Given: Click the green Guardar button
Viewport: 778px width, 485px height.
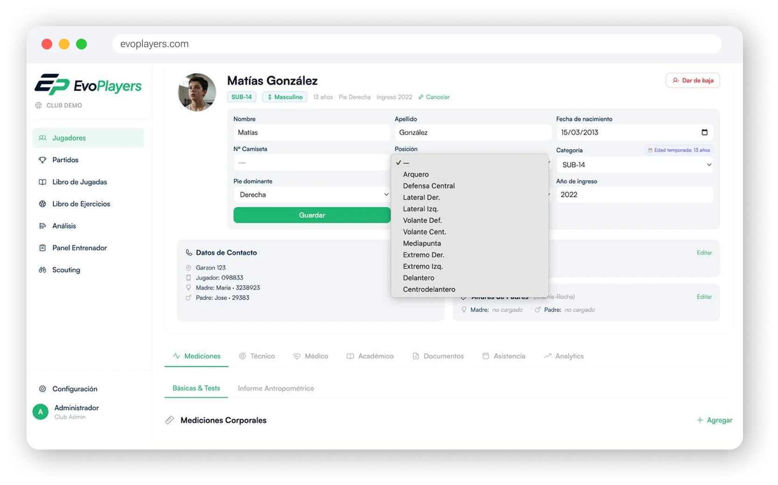Looking at the screenshot, I should 312,215.
